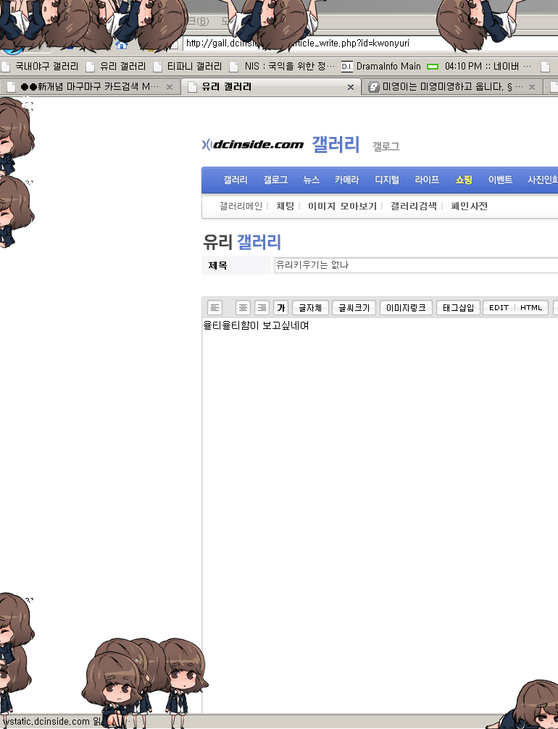The image size is (558, 729).
Task: Open 갤러리 in blue navigation bar
Action: (236, 180)
